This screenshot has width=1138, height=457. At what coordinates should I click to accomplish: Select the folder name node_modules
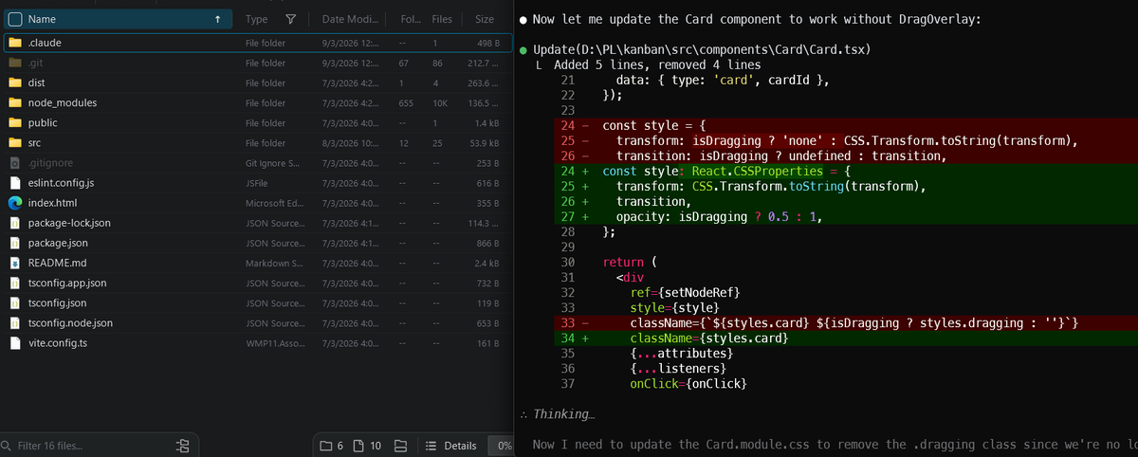pyautogui.click(x=63, y=102)
